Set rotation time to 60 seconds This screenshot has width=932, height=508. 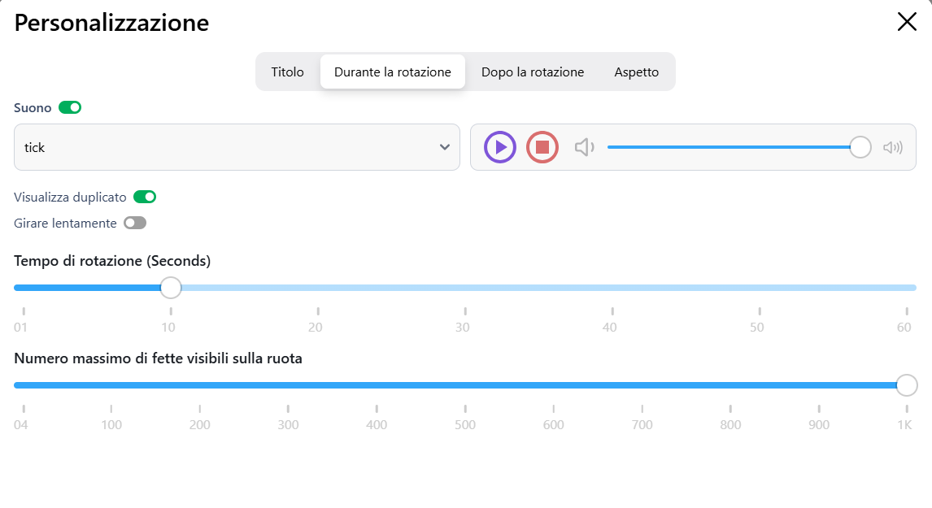906,288
